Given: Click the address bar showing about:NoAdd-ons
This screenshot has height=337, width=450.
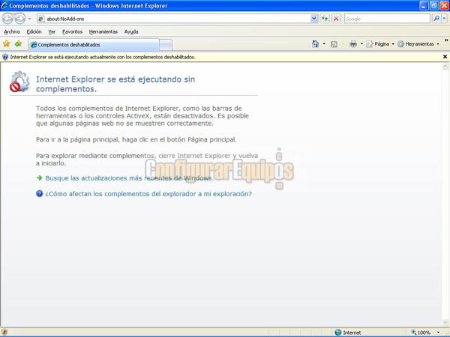Looking at the screenshot, I should 174,19.
